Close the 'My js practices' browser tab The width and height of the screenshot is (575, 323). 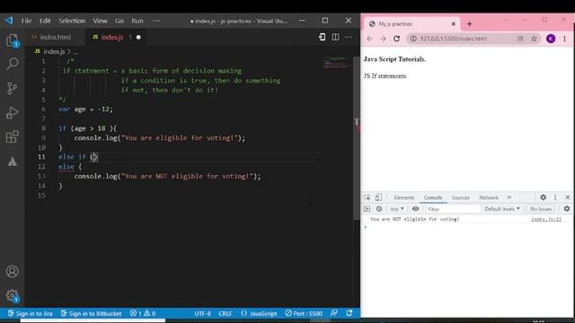[453, 24]
